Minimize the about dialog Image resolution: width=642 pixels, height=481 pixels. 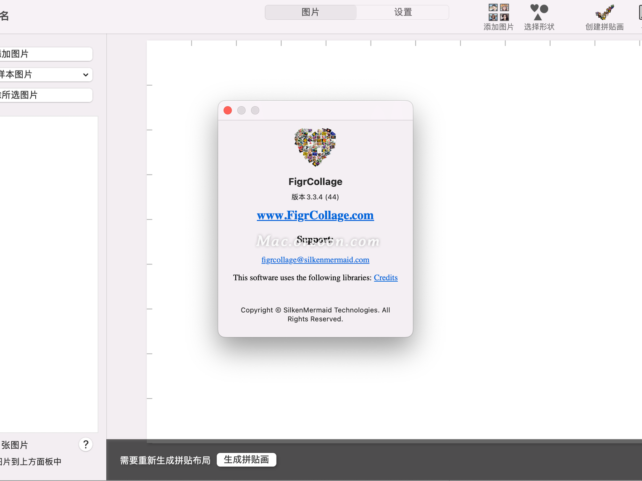(241, 110)
